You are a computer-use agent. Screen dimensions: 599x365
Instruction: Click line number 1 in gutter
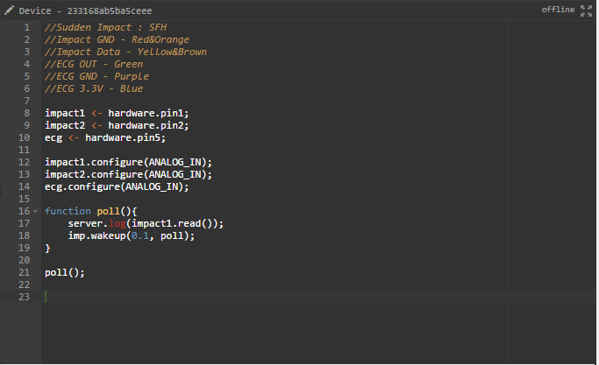[x=26, y=27]
